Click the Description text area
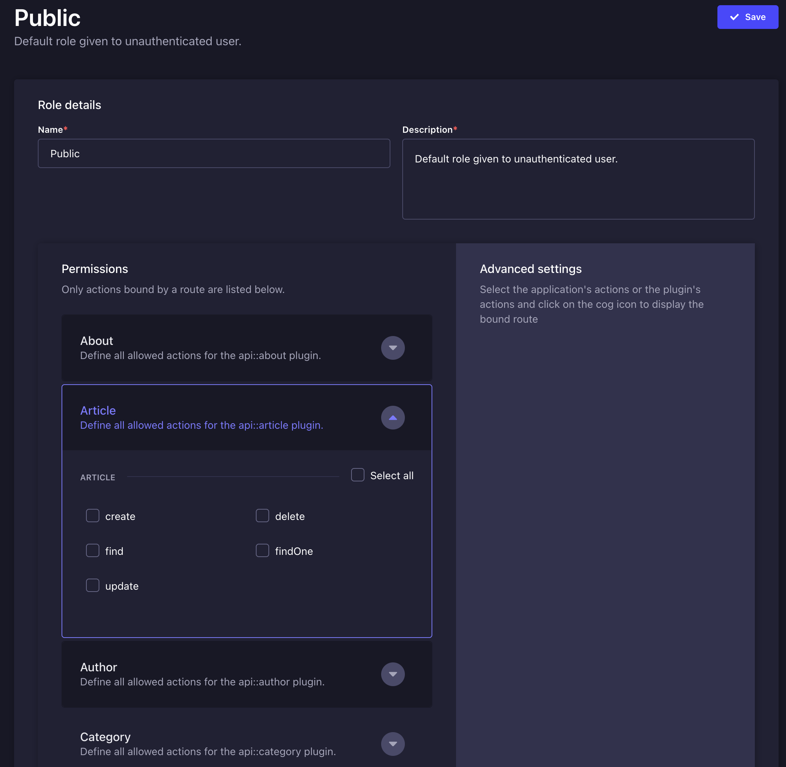Image resolution: width=786 pixels, height=767 pixels. 578,179
